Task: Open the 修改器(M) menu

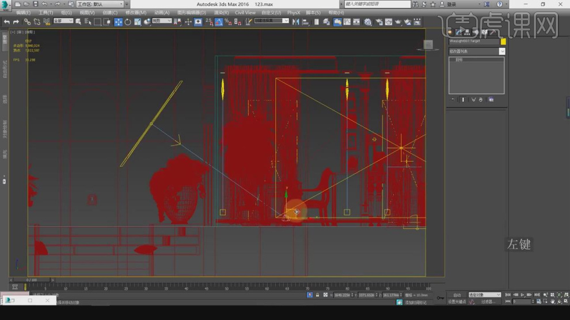Action: [136, 13]
